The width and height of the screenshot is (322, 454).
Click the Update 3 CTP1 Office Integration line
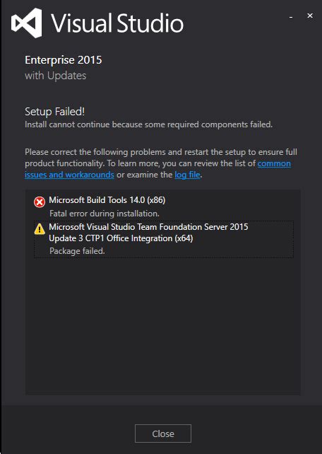[121, 238]
